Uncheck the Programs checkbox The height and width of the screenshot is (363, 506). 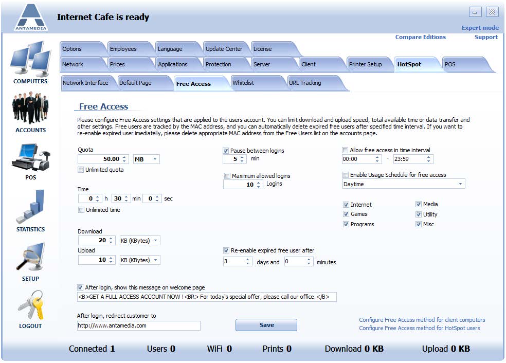click(x=346, y=224)
